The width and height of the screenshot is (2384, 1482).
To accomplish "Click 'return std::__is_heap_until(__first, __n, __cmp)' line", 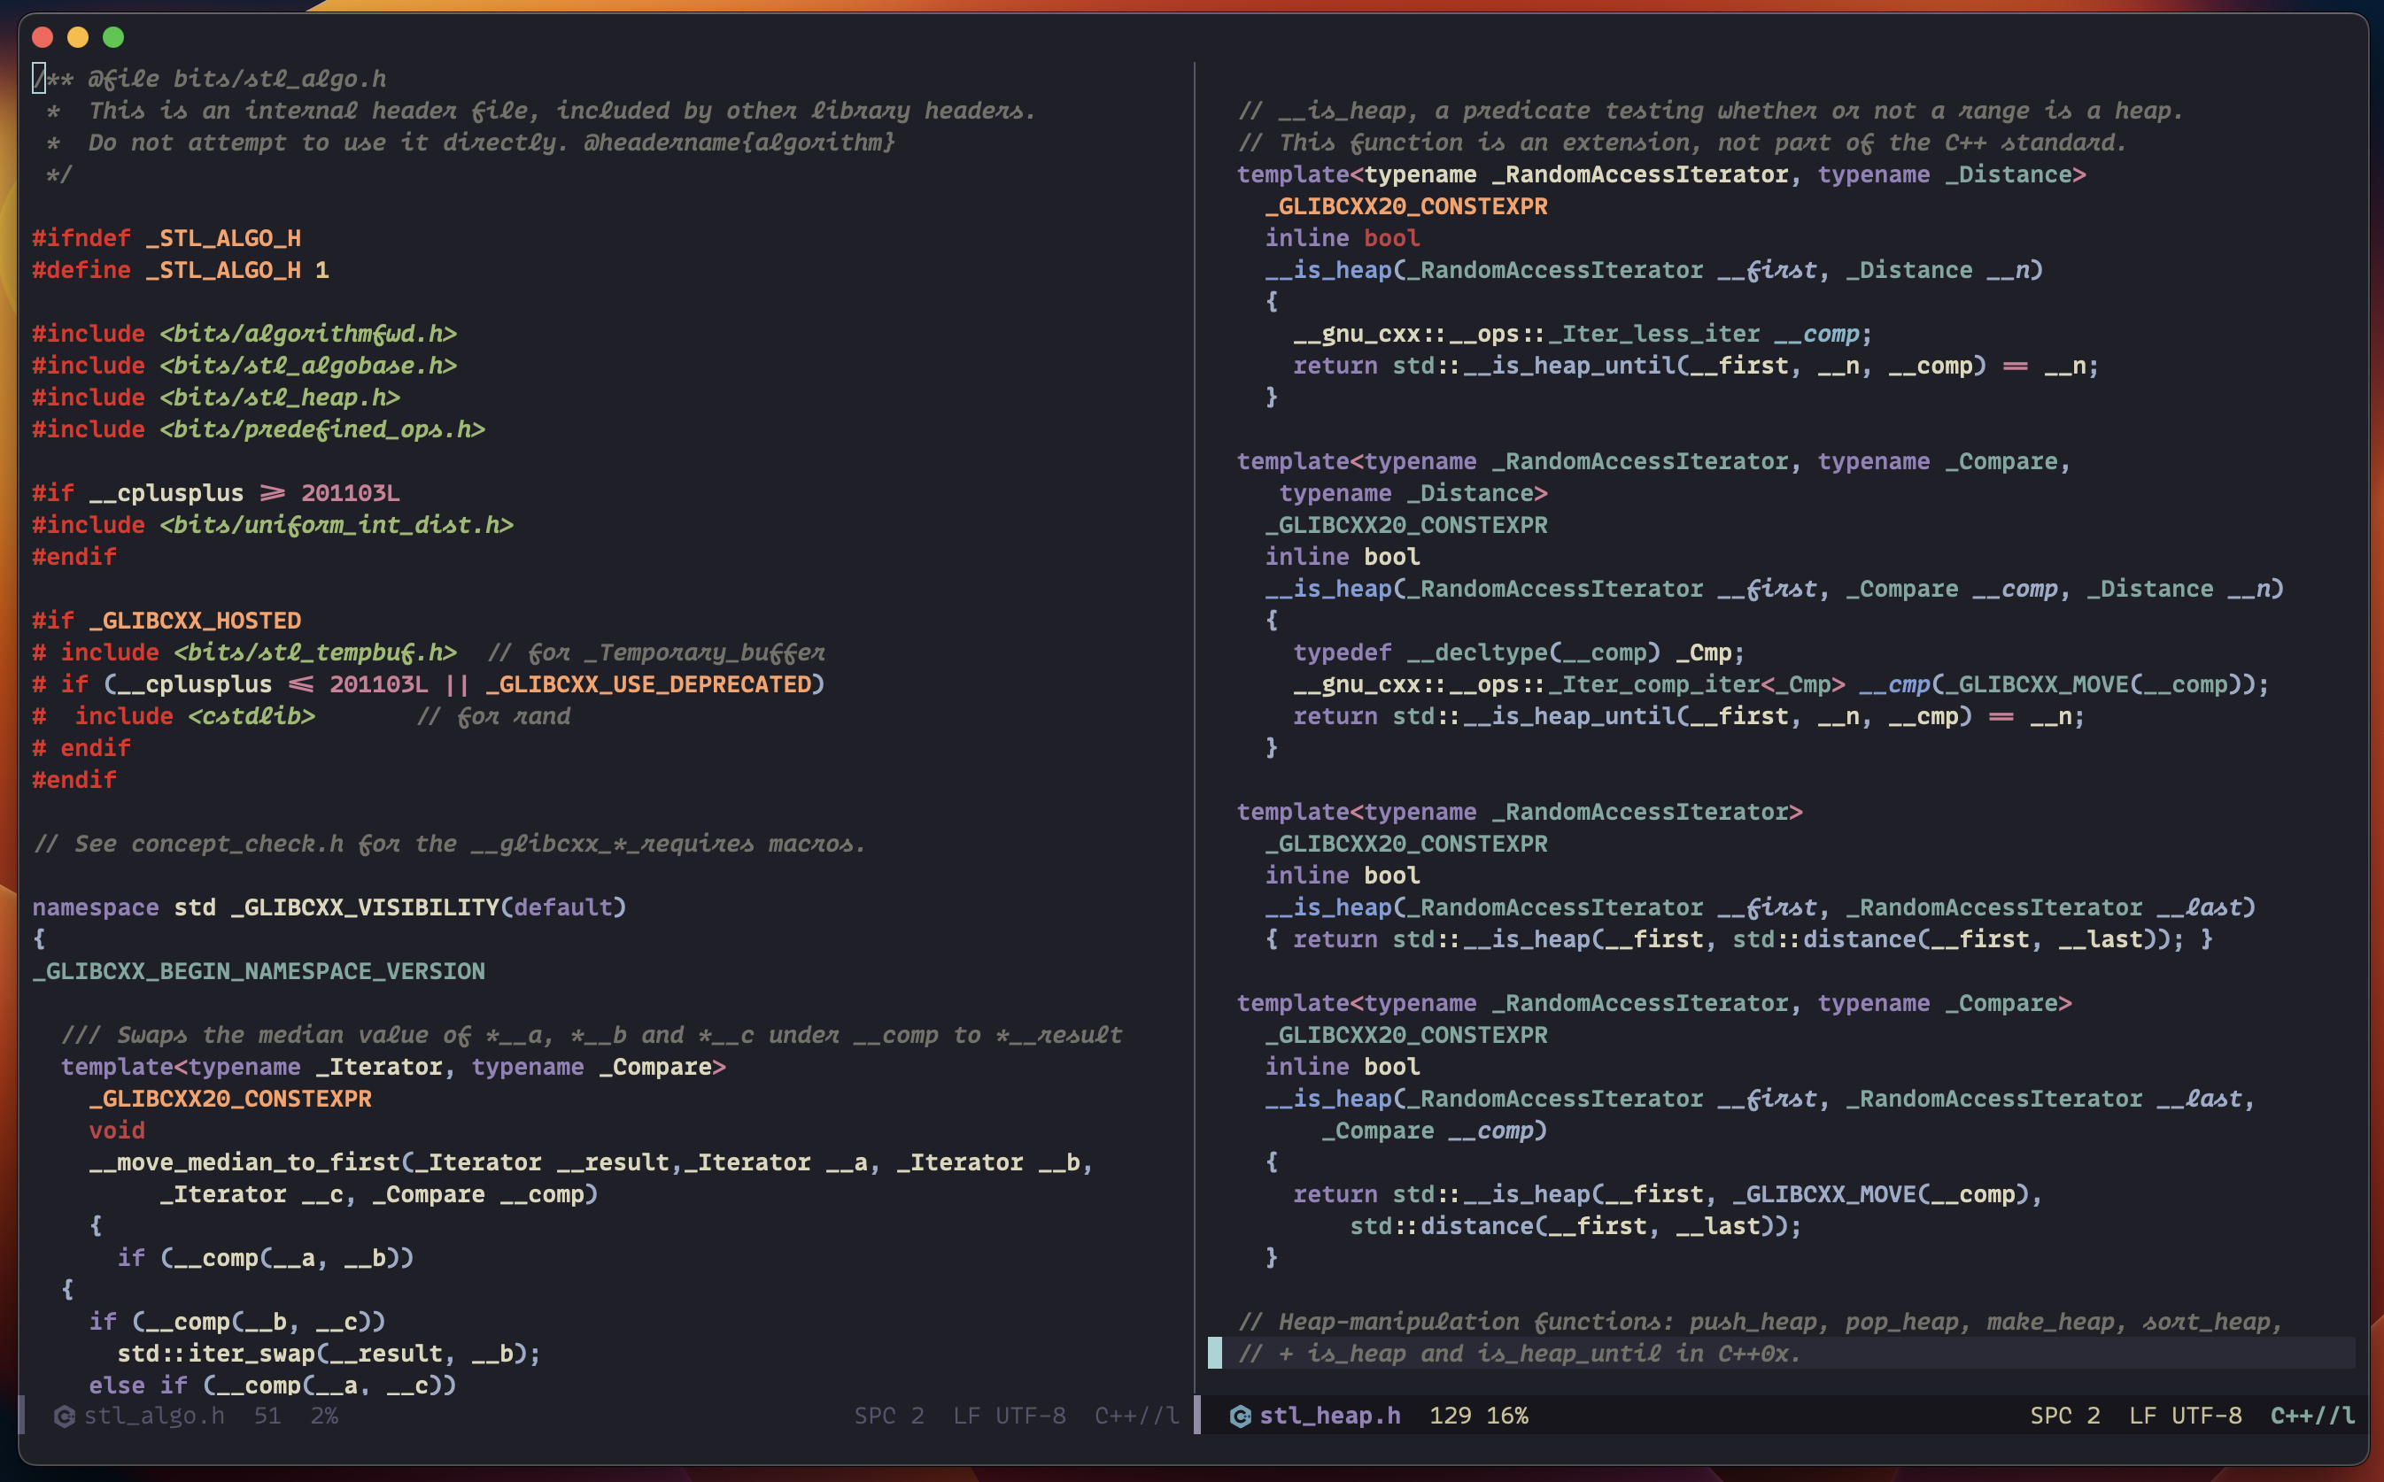I will 1689,715.
